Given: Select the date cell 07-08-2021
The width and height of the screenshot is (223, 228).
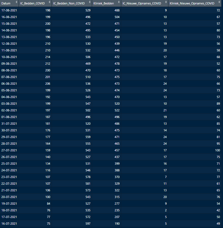Looking at the screenshot, I should [x=9, y=77].
